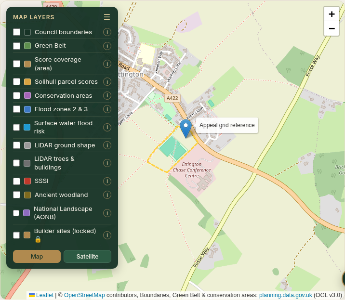Screen dimensions: 345x300
Task: Zoom in on the map
Action: pyautogui.click(x=332, y=14)
